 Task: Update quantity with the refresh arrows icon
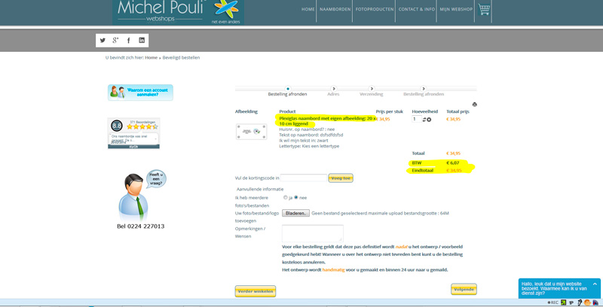tap(424, 120)
